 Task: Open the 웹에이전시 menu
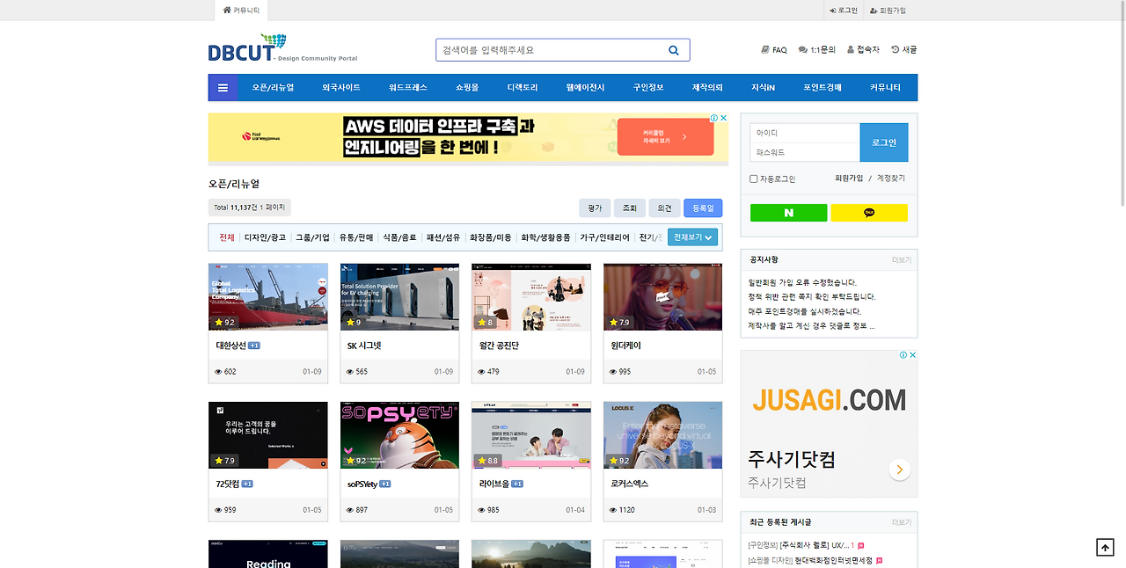click(x=585, y=88)
